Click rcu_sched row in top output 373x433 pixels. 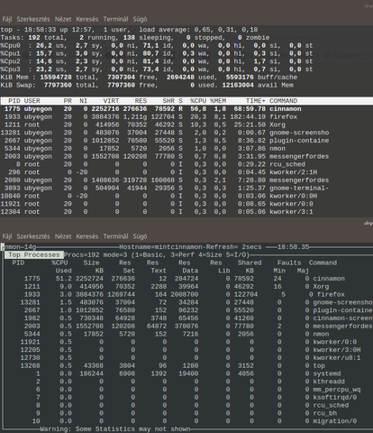click(186, 164)
